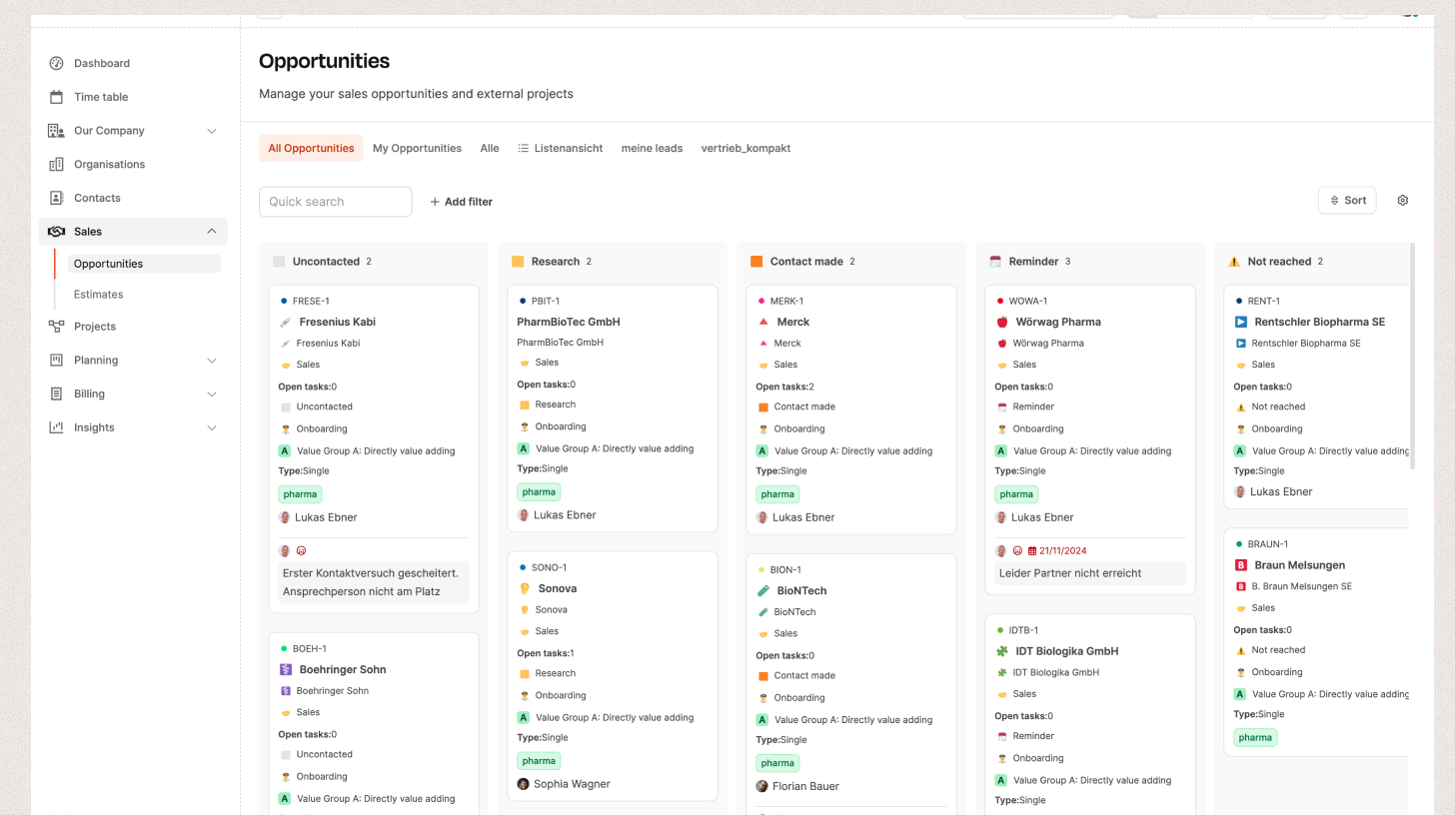Screen dimensions: 1455x815
Task: Click the Quick search field
Action: click(335, 202)
